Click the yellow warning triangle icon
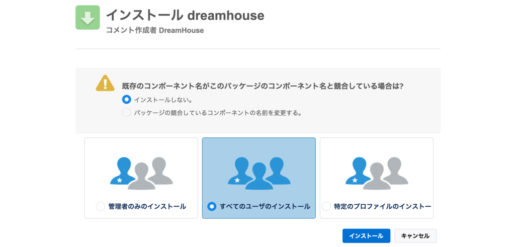 105,83
